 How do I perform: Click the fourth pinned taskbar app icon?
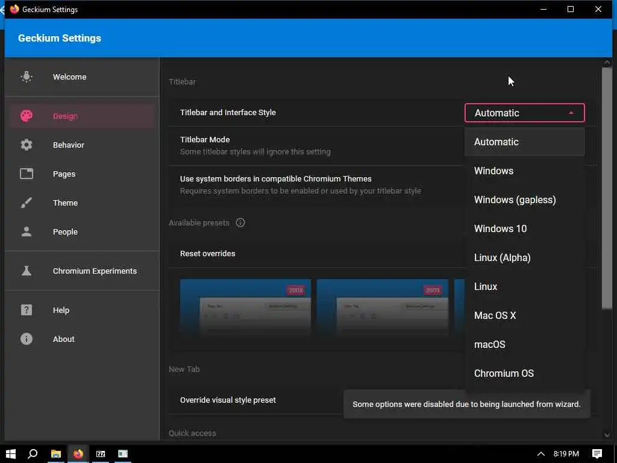click(123, 453)
